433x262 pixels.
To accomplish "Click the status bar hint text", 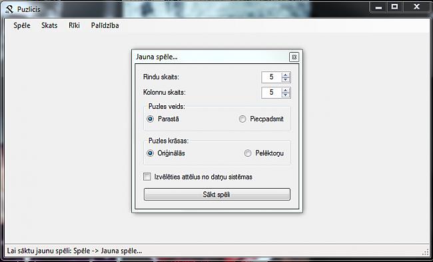I will pyautogui.click(x=75, y=251).
